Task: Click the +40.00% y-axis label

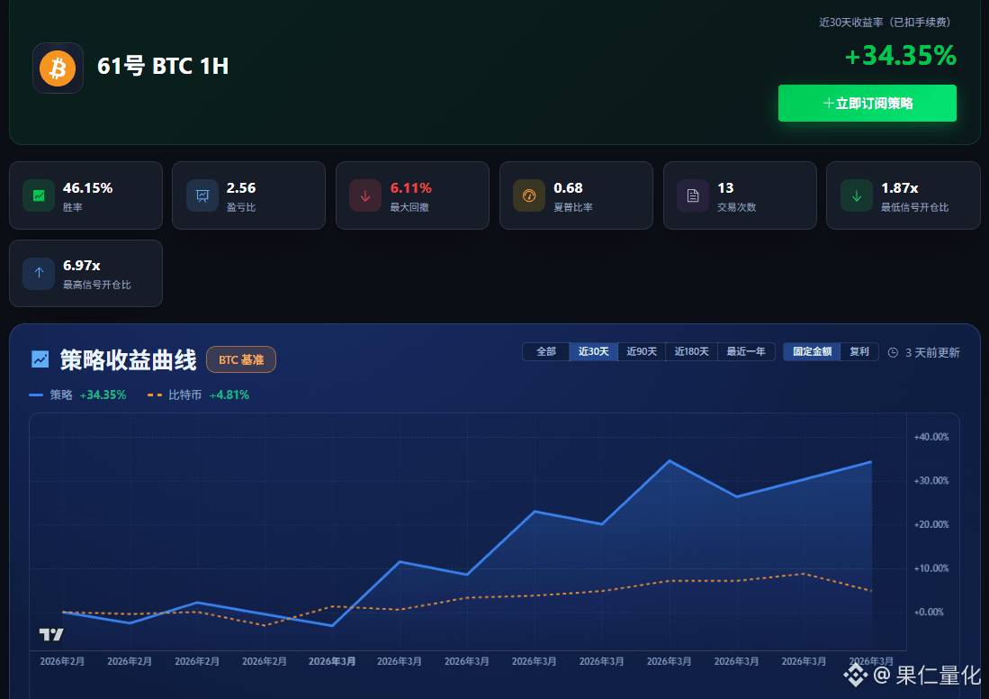Action: coord(931,437)
